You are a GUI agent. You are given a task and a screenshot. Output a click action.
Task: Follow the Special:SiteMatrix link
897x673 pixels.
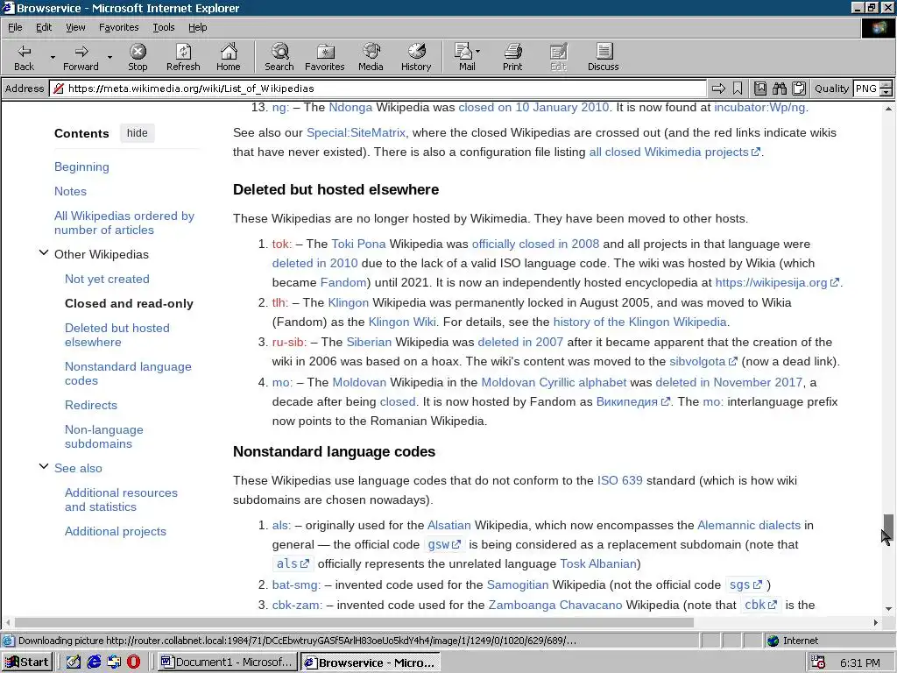[x=357, y=133]
